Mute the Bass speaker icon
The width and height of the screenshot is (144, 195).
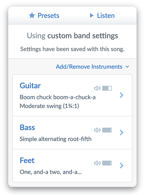click(97, 130)
